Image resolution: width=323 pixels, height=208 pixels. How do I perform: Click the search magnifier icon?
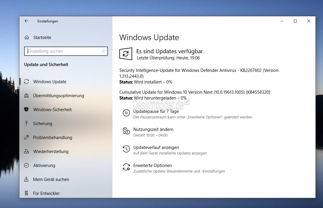pyautogui.click(x=103, y=51)
